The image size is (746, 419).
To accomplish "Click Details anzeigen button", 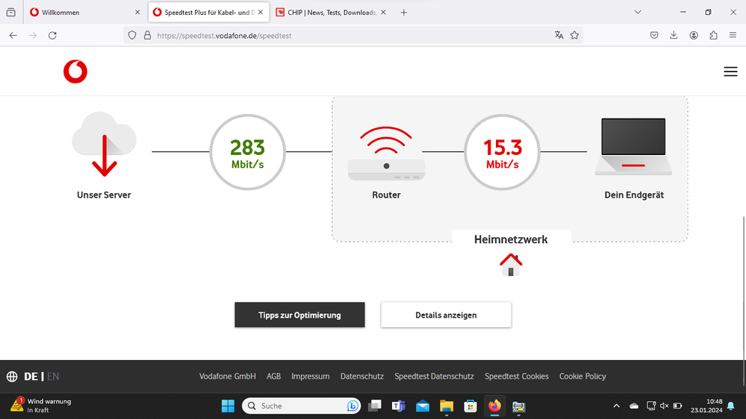I will tap(446, 315).
